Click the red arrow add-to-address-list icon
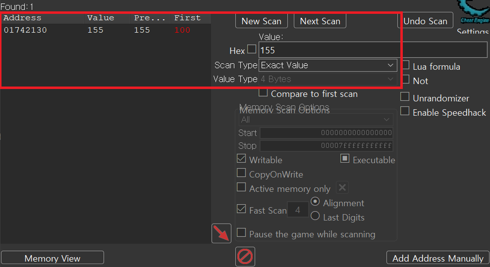Viewport: 490px width, 267px height. point(221,233)
